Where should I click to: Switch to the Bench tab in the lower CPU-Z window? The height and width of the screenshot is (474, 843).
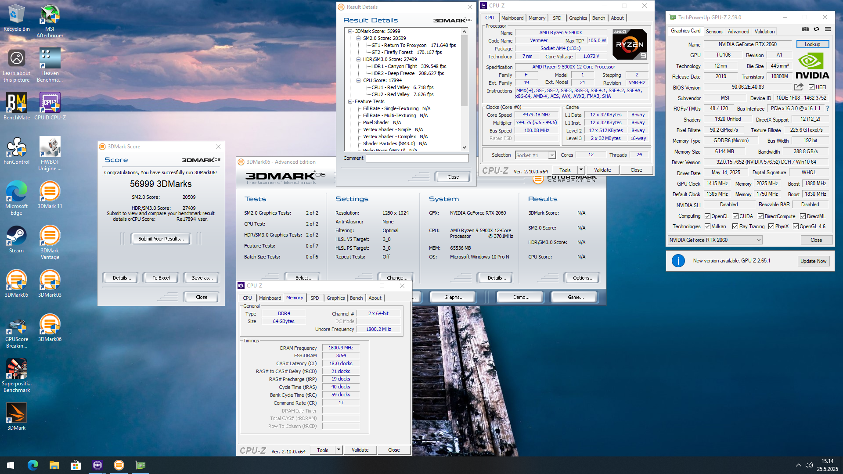point(356,298)
